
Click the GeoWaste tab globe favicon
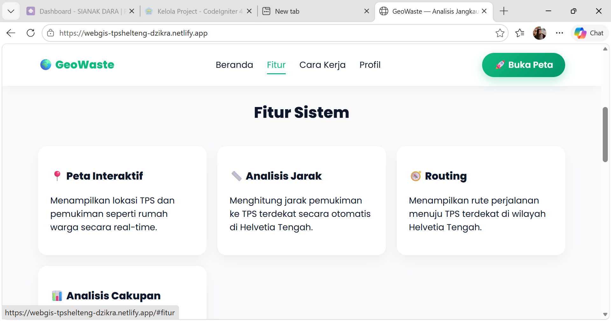click(x=384, y=11)
